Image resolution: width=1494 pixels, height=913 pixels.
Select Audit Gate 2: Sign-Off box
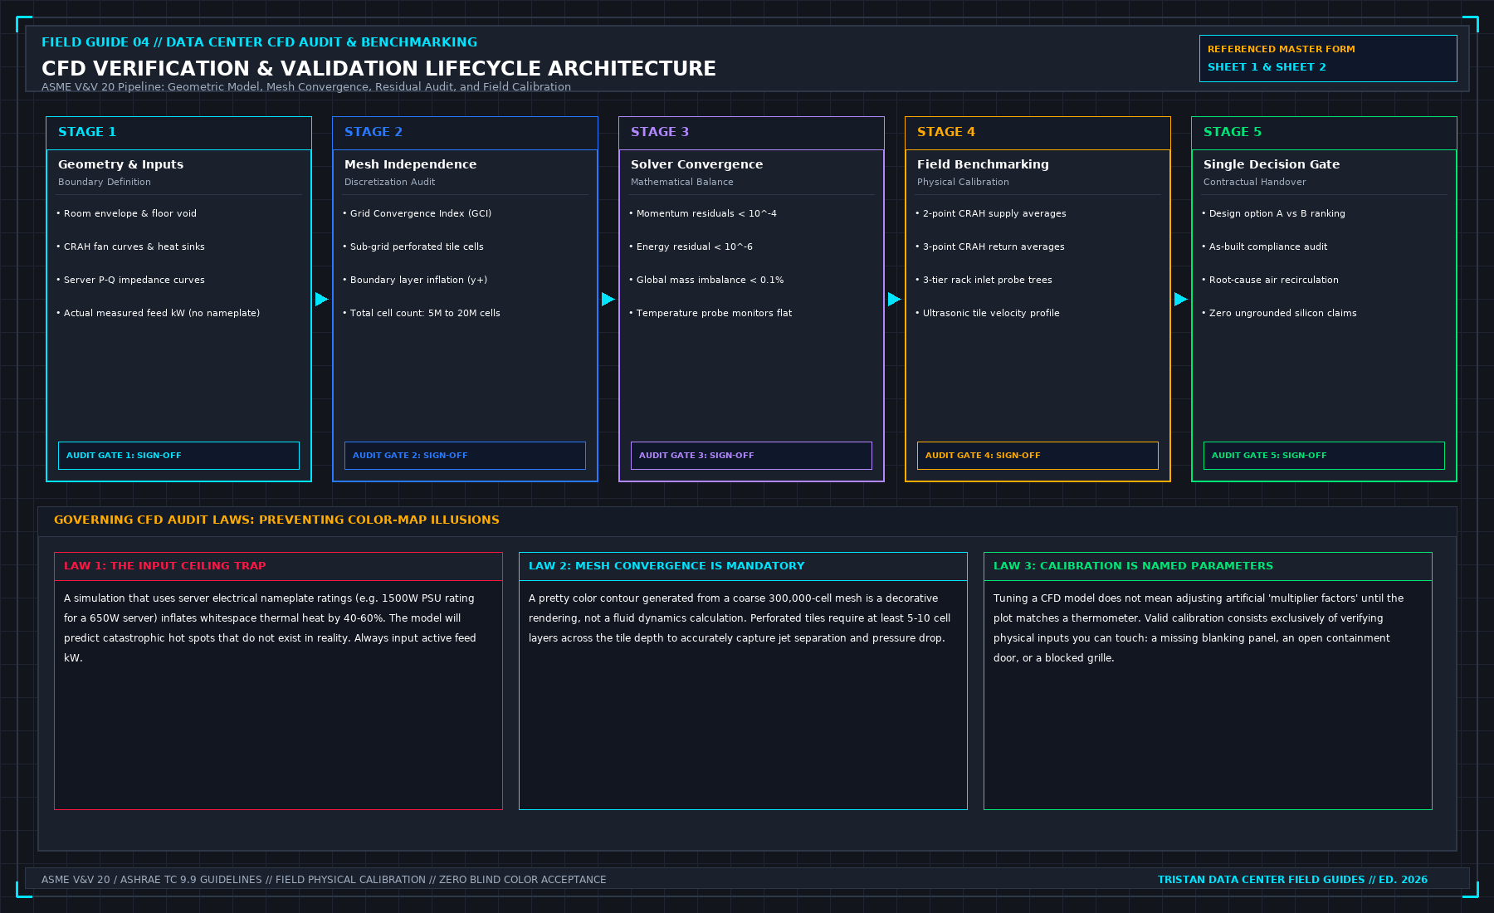465,456
